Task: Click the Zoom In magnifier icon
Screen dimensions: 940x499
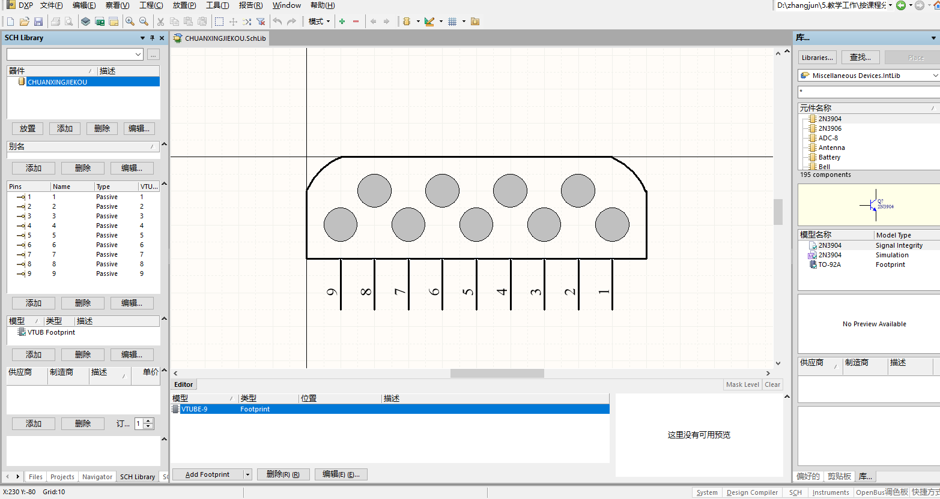Action: click(130, 22)
